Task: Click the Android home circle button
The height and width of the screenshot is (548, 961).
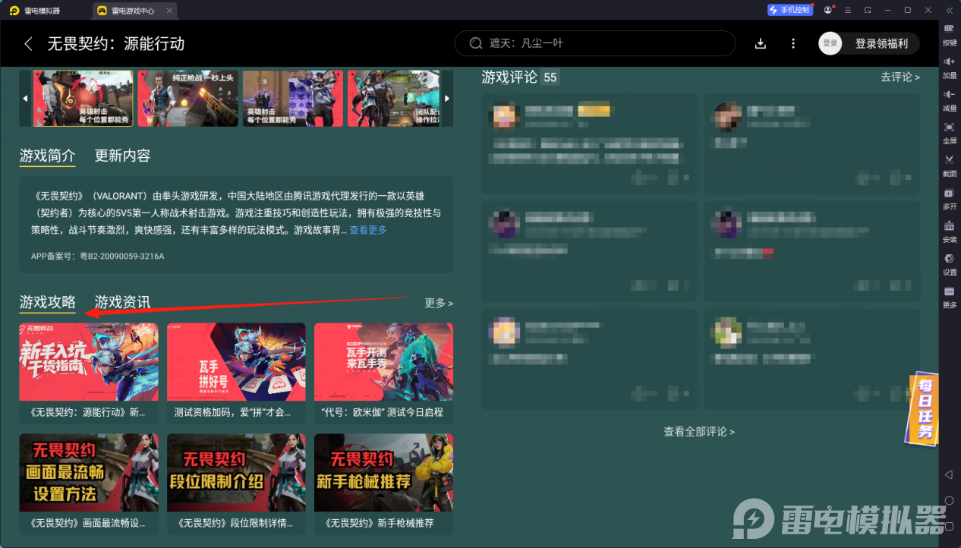Action: tap(949, 500)
